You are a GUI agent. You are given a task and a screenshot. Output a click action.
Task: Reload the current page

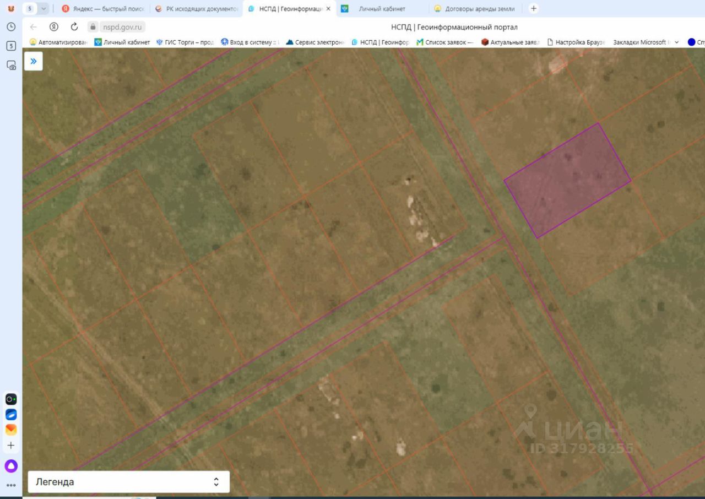(74, 27)
